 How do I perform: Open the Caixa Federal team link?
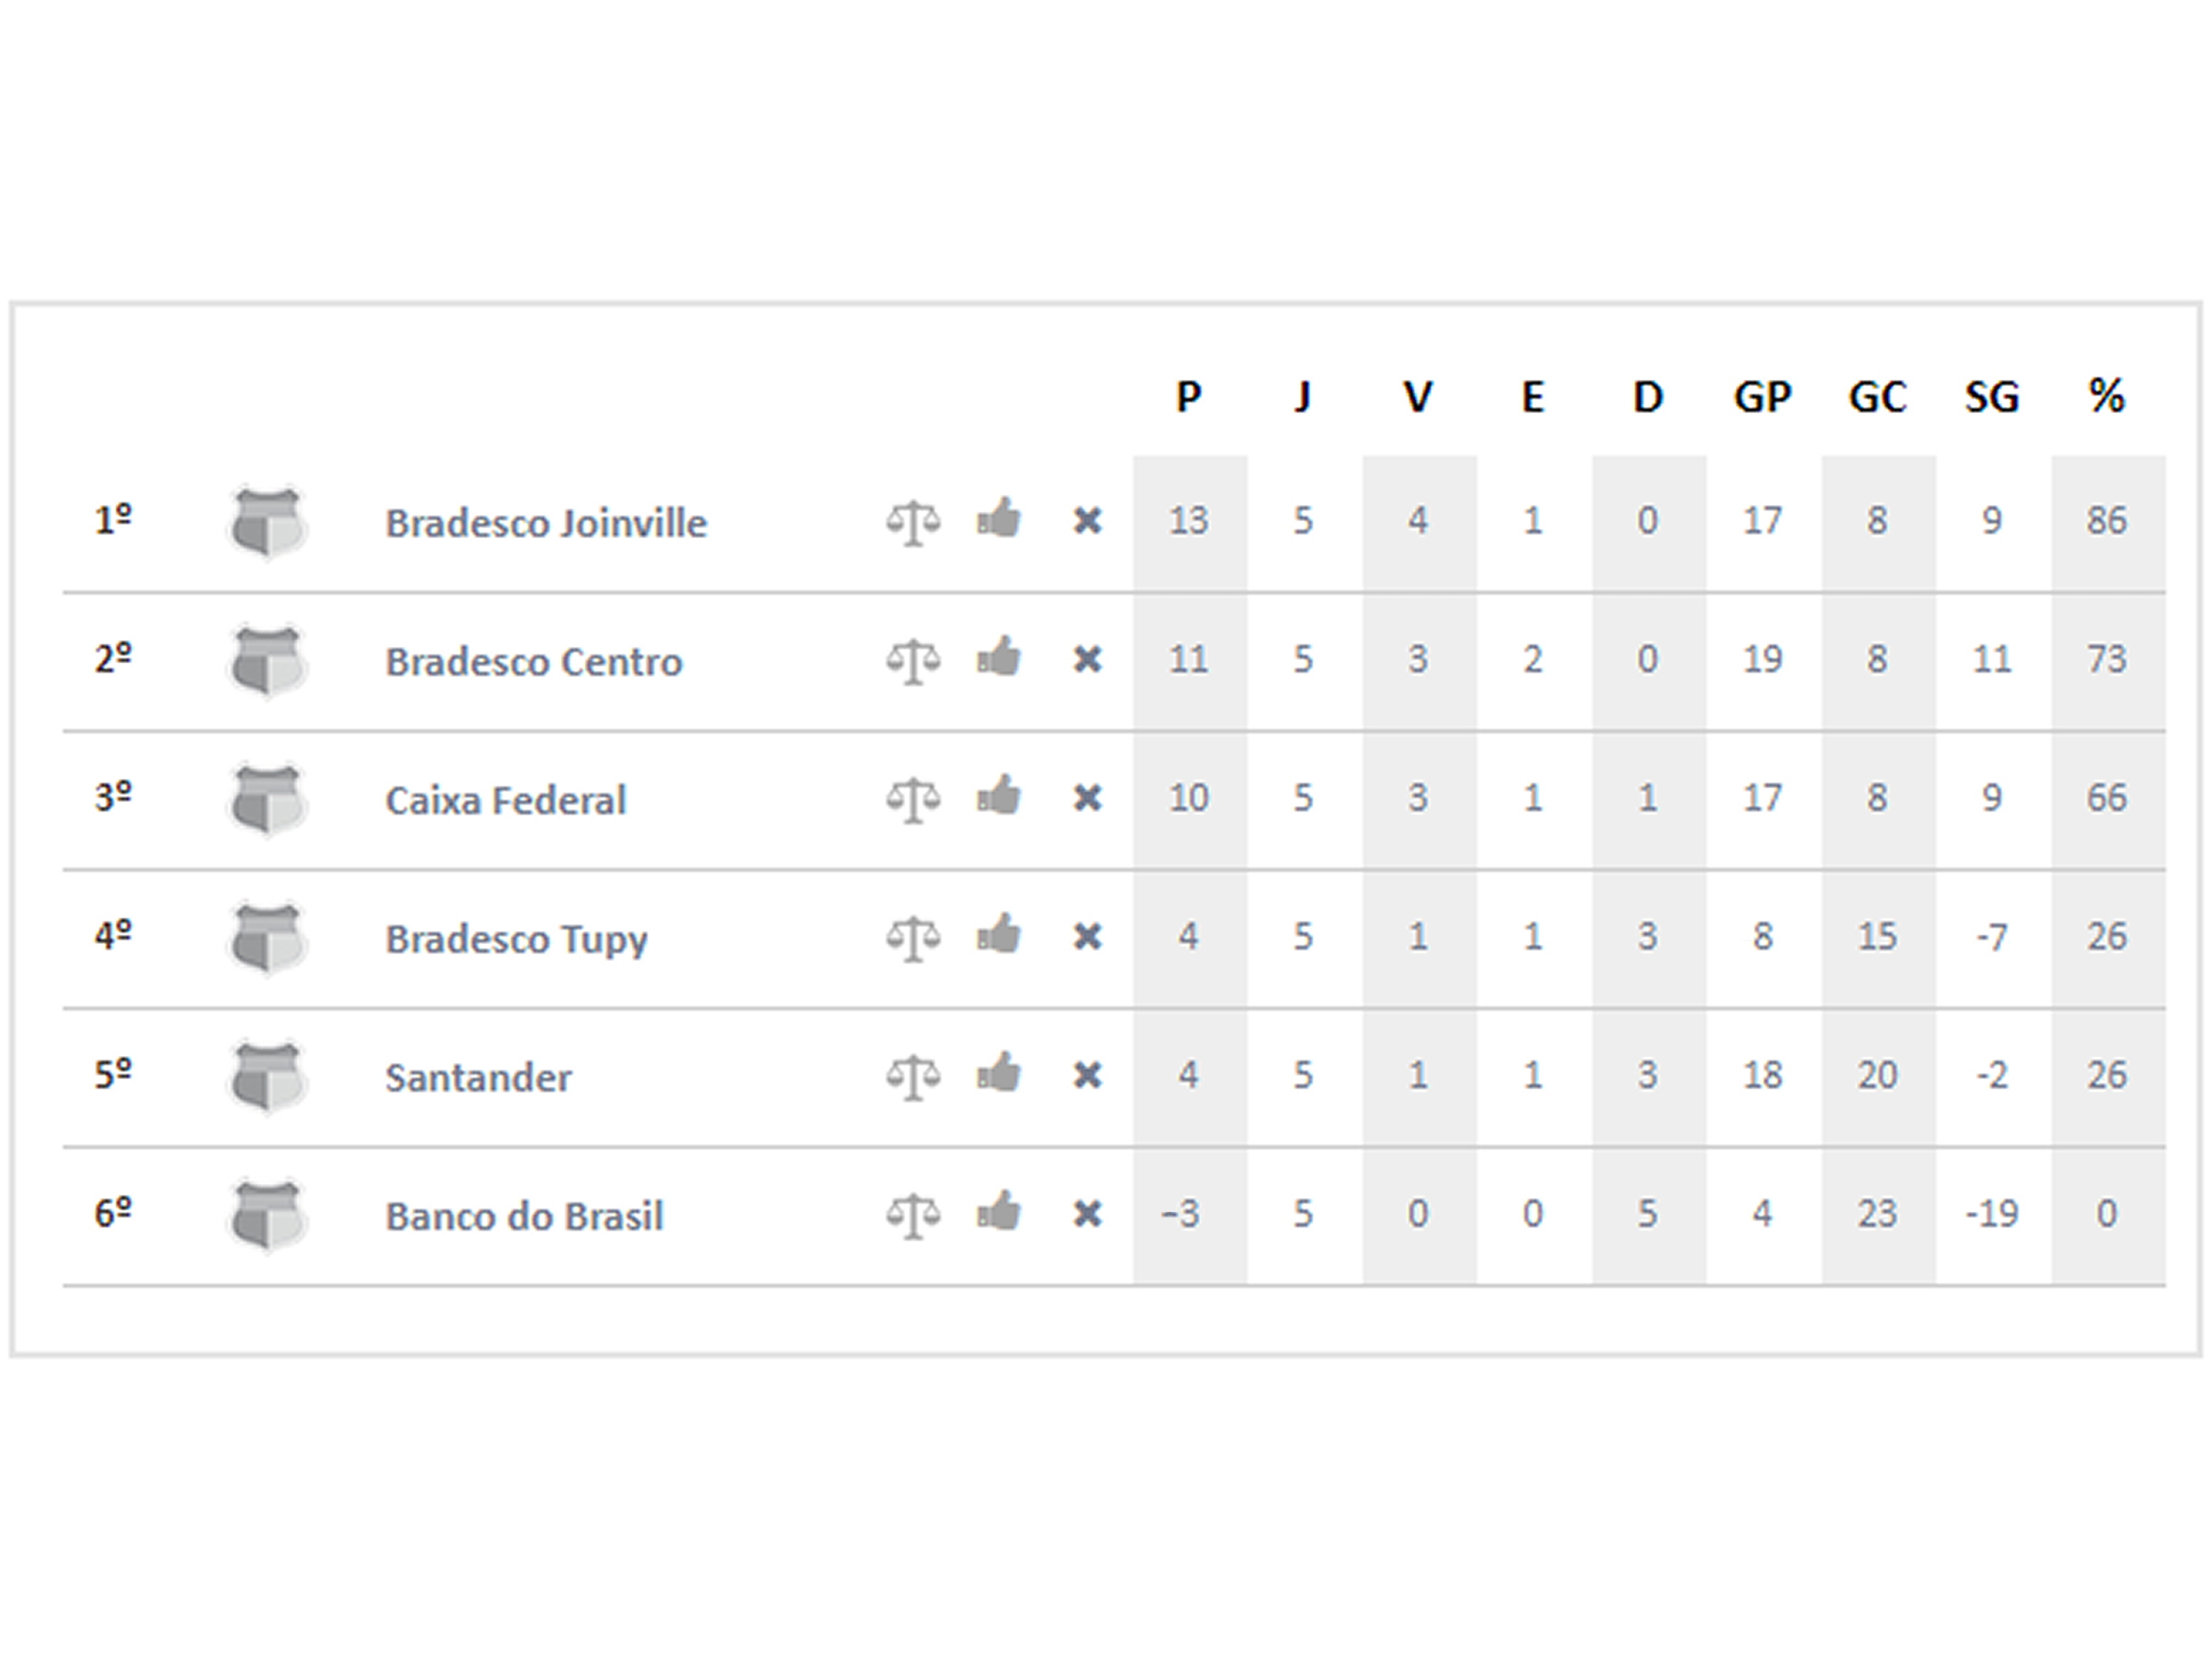(x=506, y=800)
